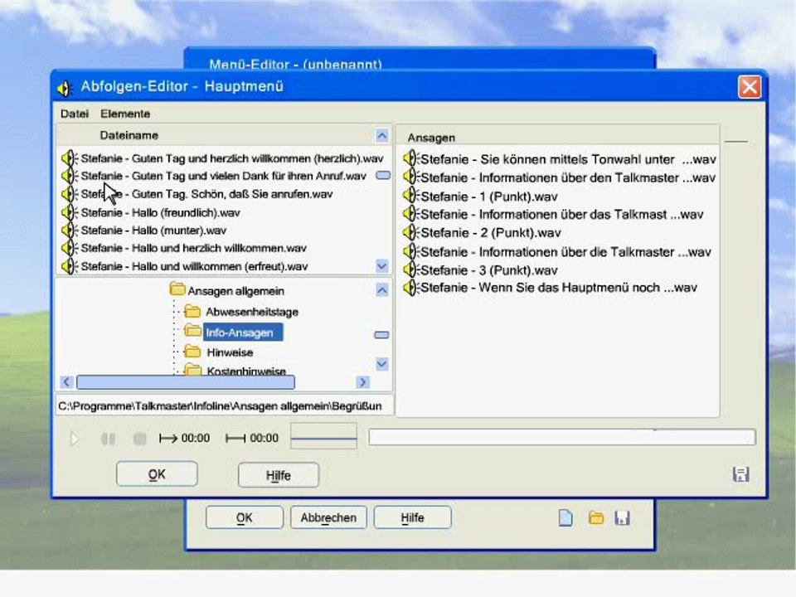Select file 'Stefanie - Hallo (munter).wav'

click(x=153, y=230)
